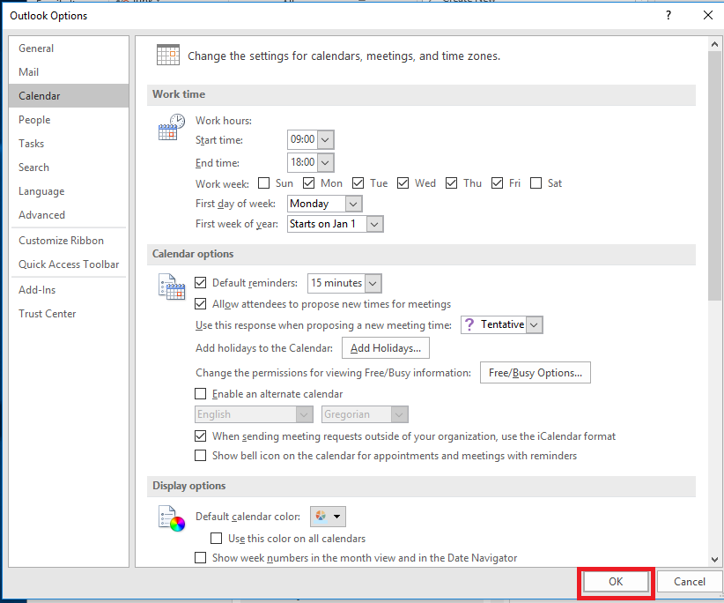This screenshot has width=724, height=603.
Task: Check Use this color on all calendars
Action: pos(216,539)
